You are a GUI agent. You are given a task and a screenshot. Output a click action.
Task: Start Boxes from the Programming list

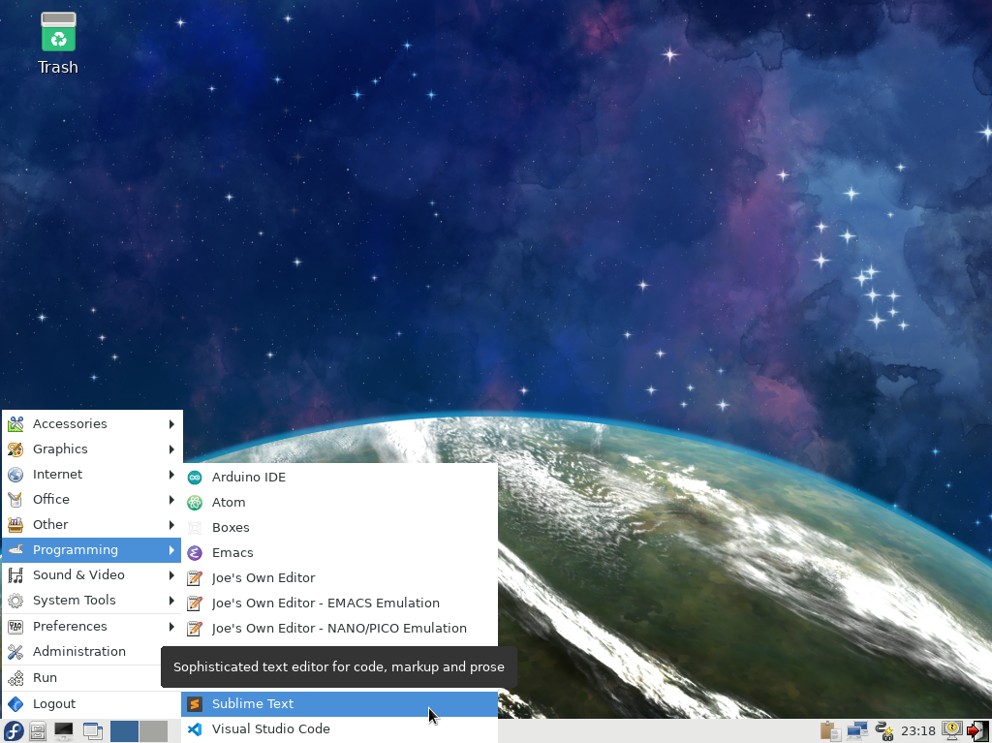coord(340,528)
